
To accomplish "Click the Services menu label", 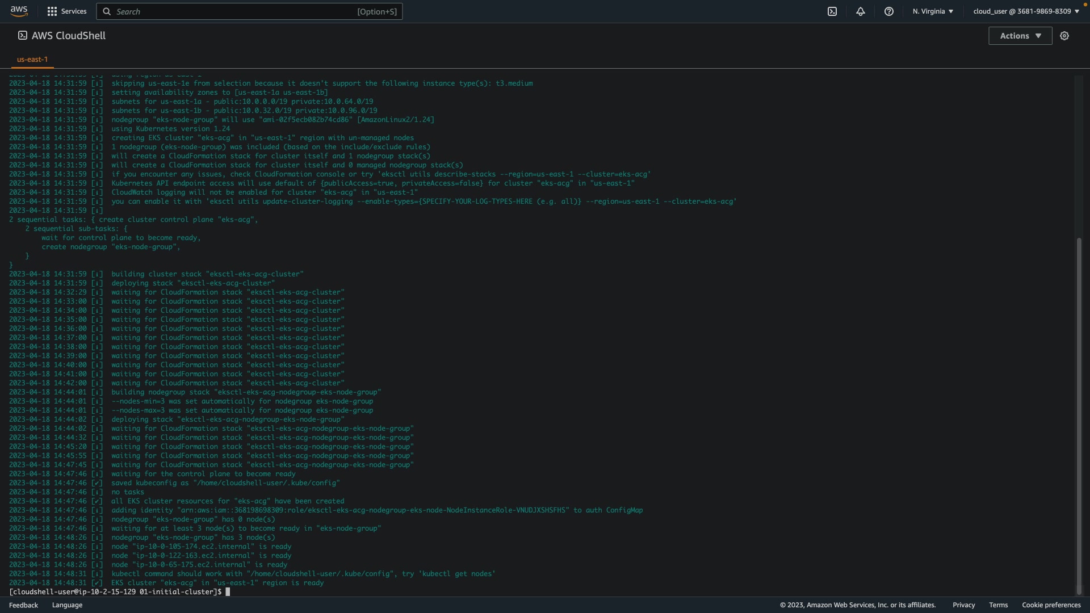I will pos(74,11).
